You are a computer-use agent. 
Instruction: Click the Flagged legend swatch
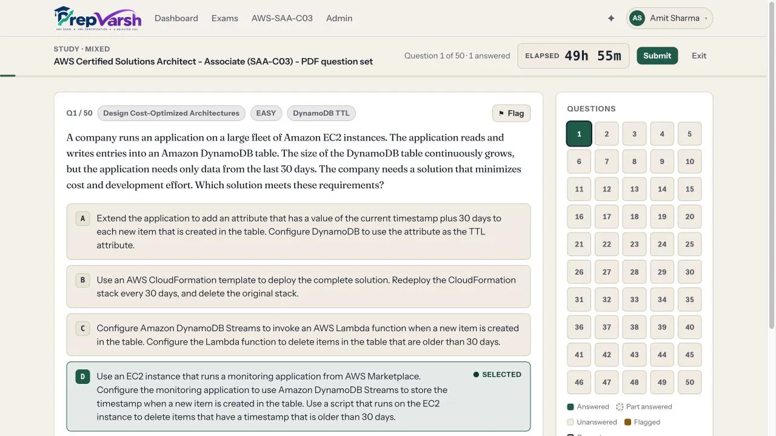[x=627, y=422]
